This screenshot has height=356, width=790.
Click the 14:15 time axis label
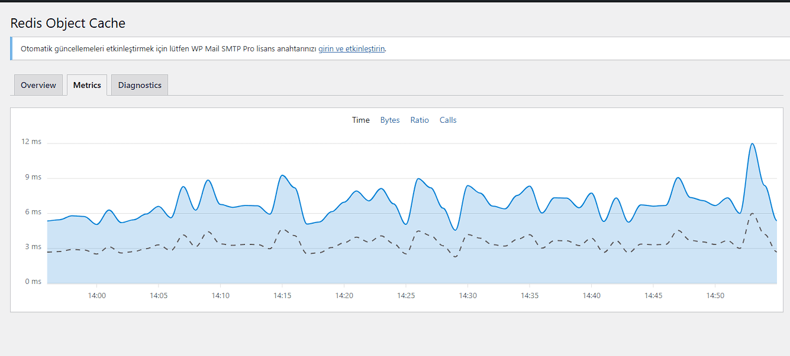[282, 295]
